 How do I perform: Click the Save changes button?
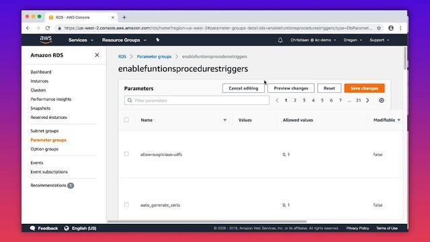pyautogui.click(x=364, y=88)
